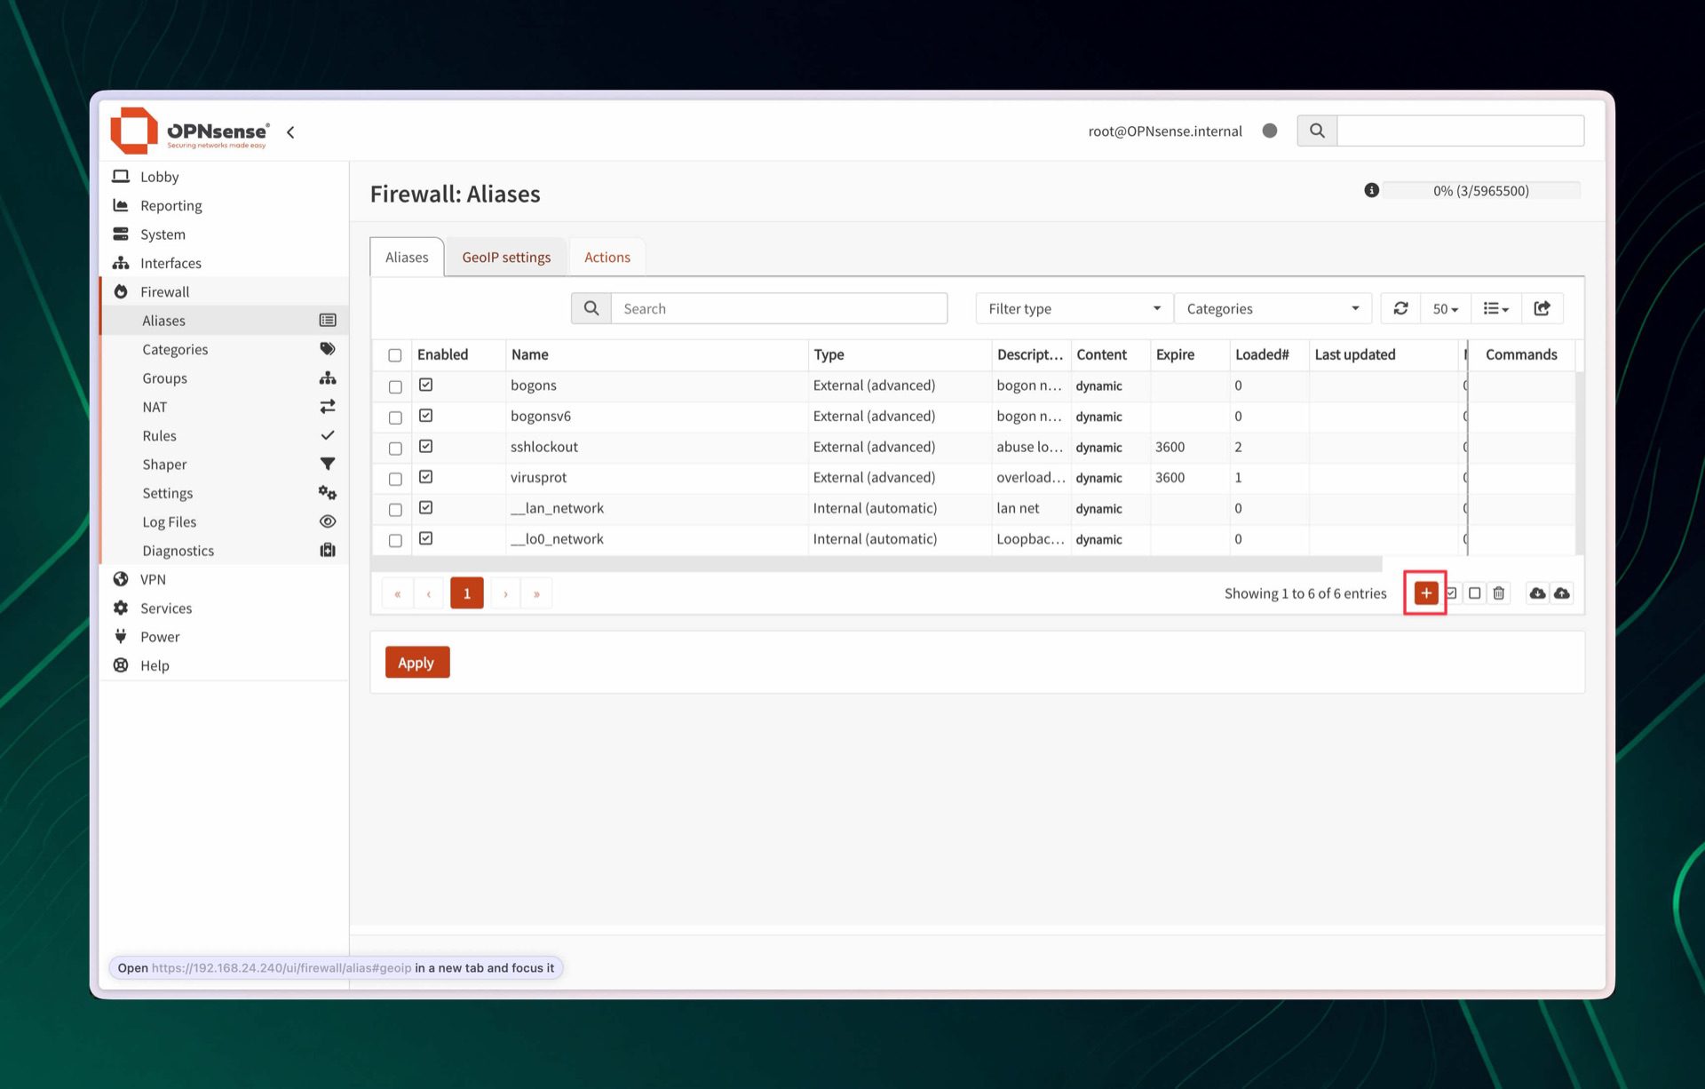Viewport: 1705px width, 1089px height.
Task: Click the top-right search magnifier icon
Action: (x=1317, y=131)
